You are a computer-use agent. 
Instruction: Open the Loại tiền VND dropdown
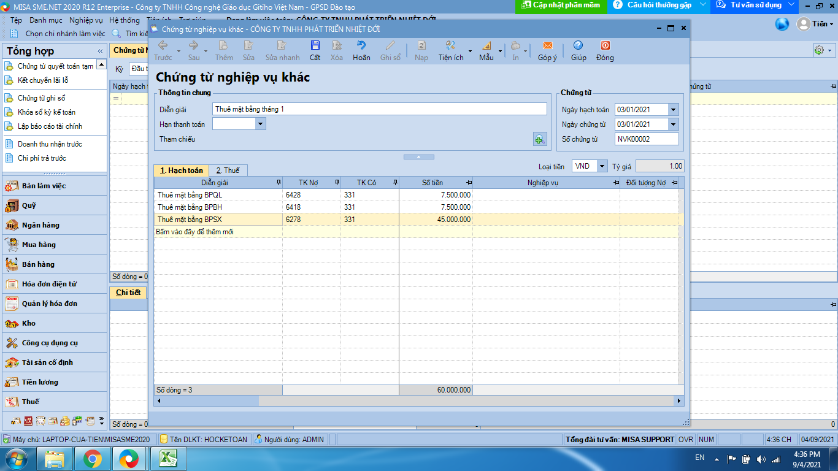[x=602, y=166]
